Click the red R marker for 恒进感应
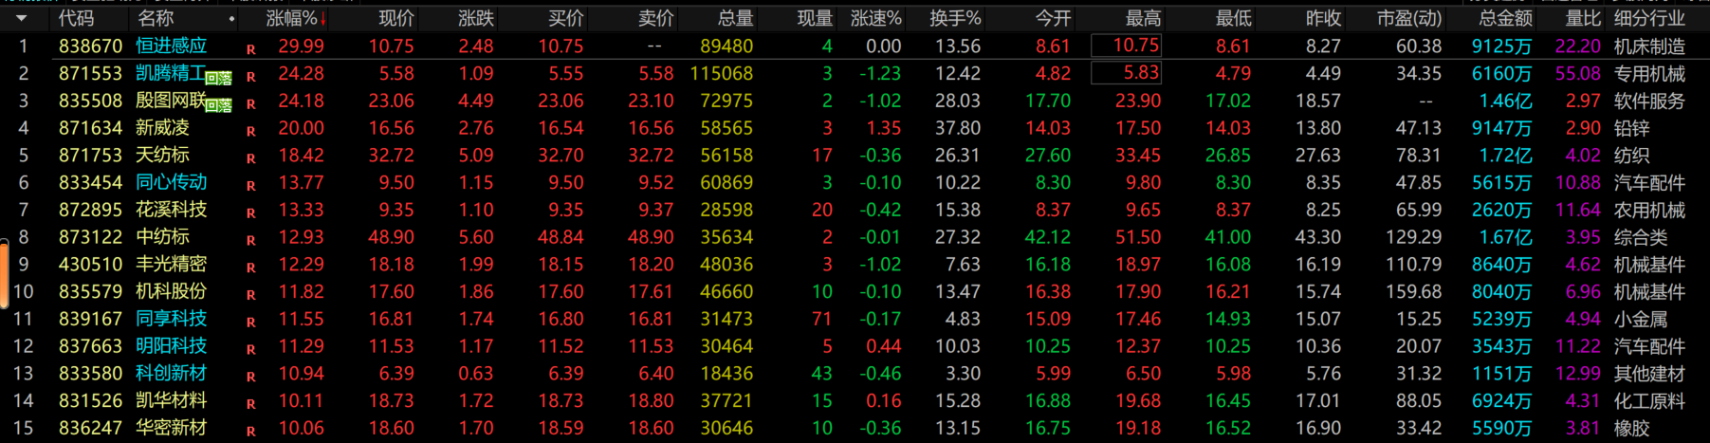 250,49
